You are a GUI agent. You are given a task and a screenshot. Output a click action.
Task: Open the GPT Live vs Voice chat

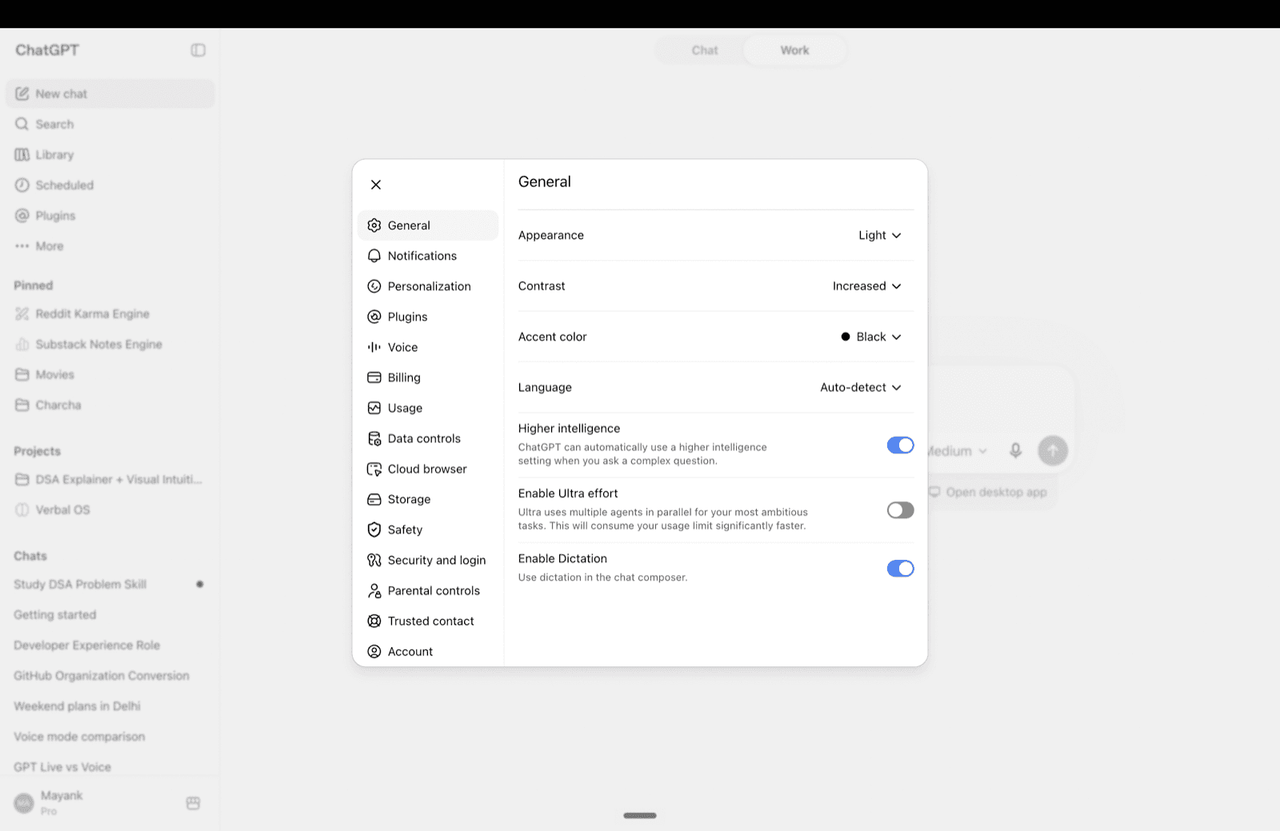click(x=110, y=767)
